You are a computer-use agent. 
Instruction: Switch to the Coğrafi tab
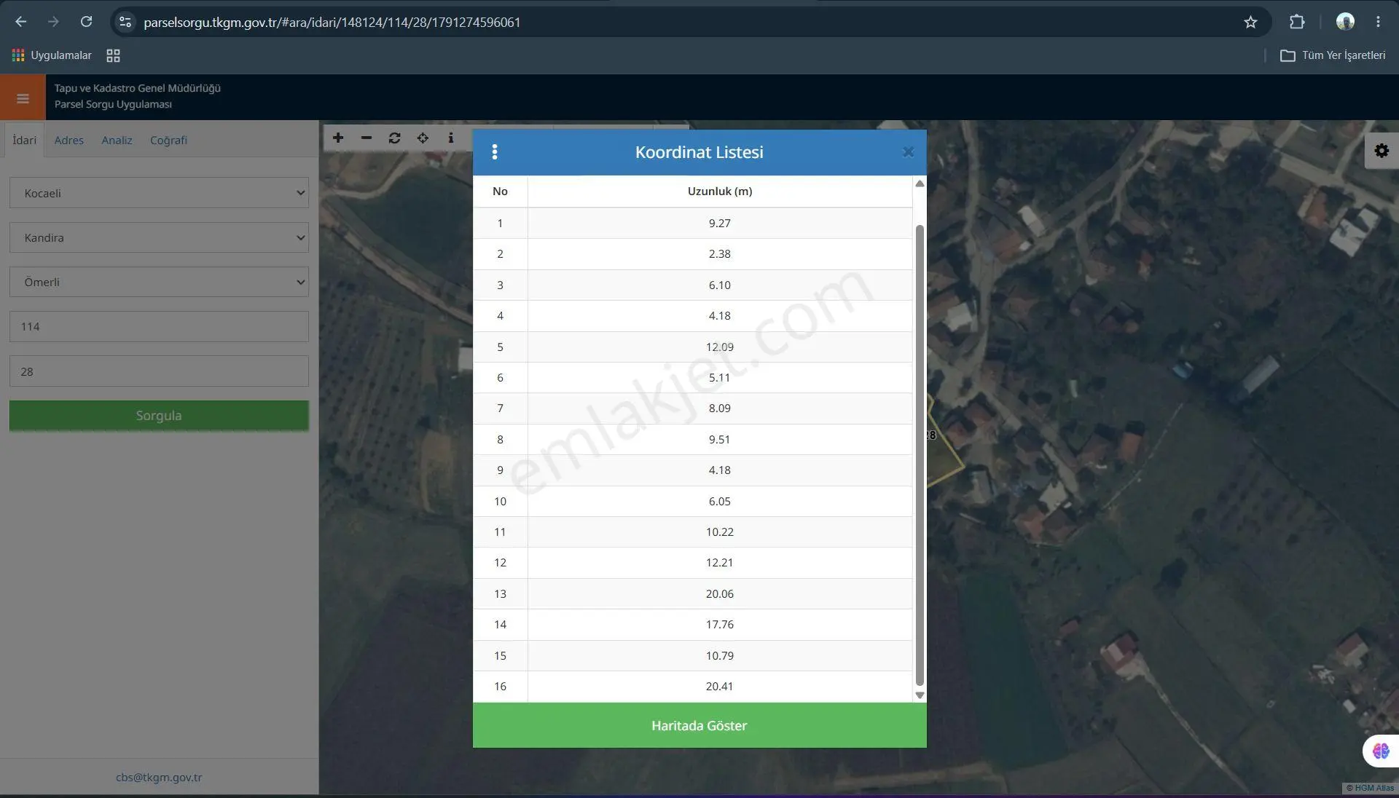point(168,140)
